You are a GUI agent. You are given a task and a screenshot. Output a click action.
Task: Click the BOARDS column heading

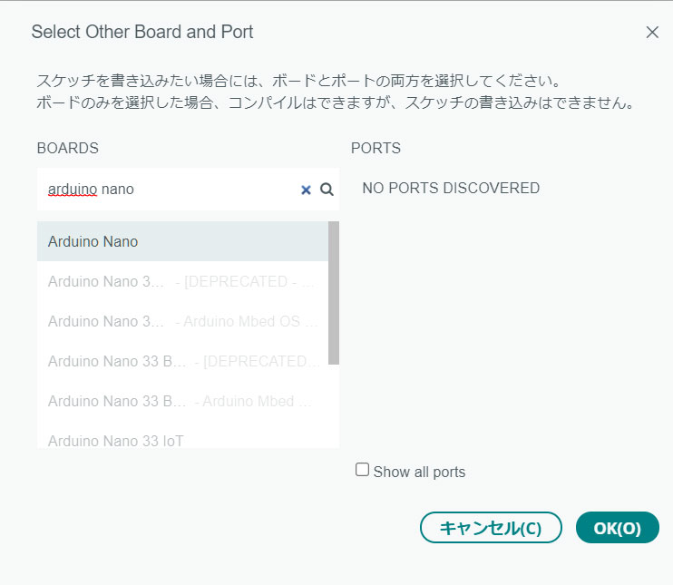tap(68, 148)
